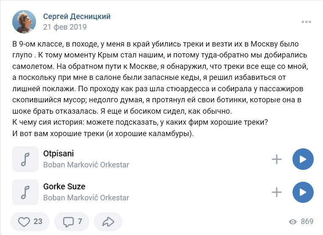Open the post options three-dot menu

[x=306, y=22]
